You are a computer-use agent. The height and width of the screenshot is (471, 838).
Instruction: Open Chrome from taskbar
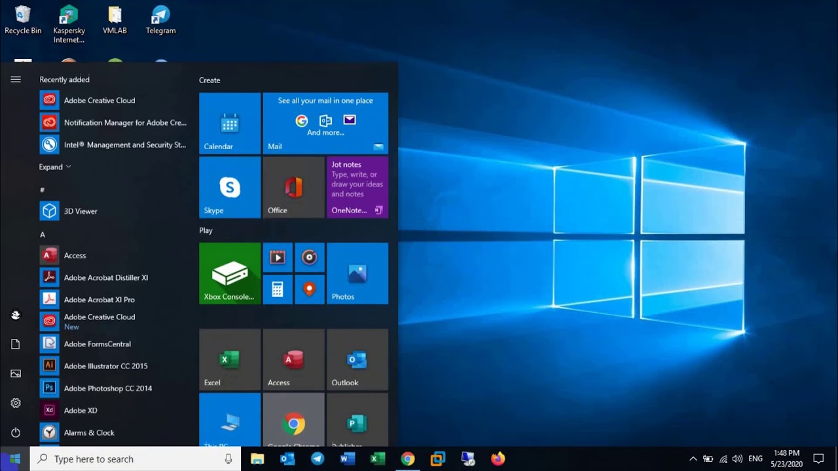tap(408, 459)
